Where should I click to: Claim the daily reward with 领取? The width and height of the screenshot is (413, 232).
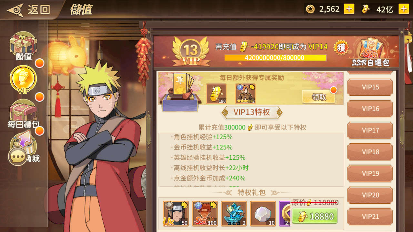point(319,97)
